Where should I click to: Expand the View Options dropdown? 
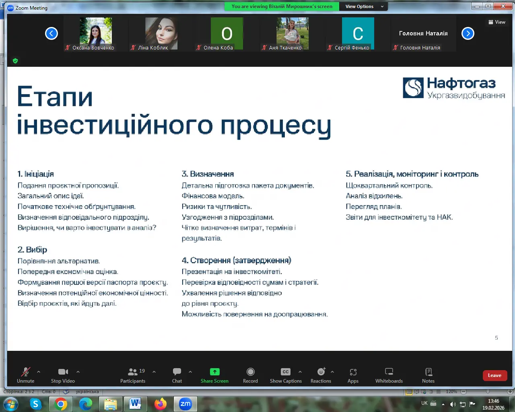364,6
